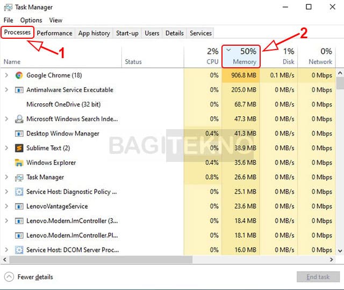344x290 pixels.
Task: Sort by the Status column header
Action: pos(153,57)
